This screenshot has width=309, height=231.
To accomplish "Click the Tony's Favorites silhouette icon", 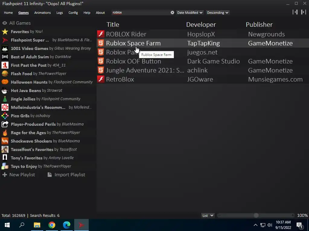I will pos(5,158).
